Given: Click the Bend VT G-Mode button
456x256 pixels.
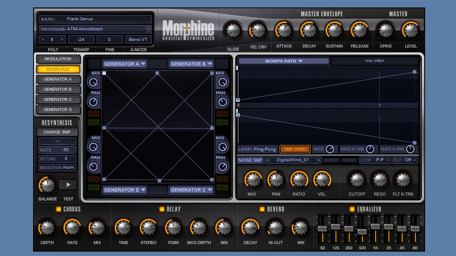Looking at the screenshot, I should tap(138, 40).
